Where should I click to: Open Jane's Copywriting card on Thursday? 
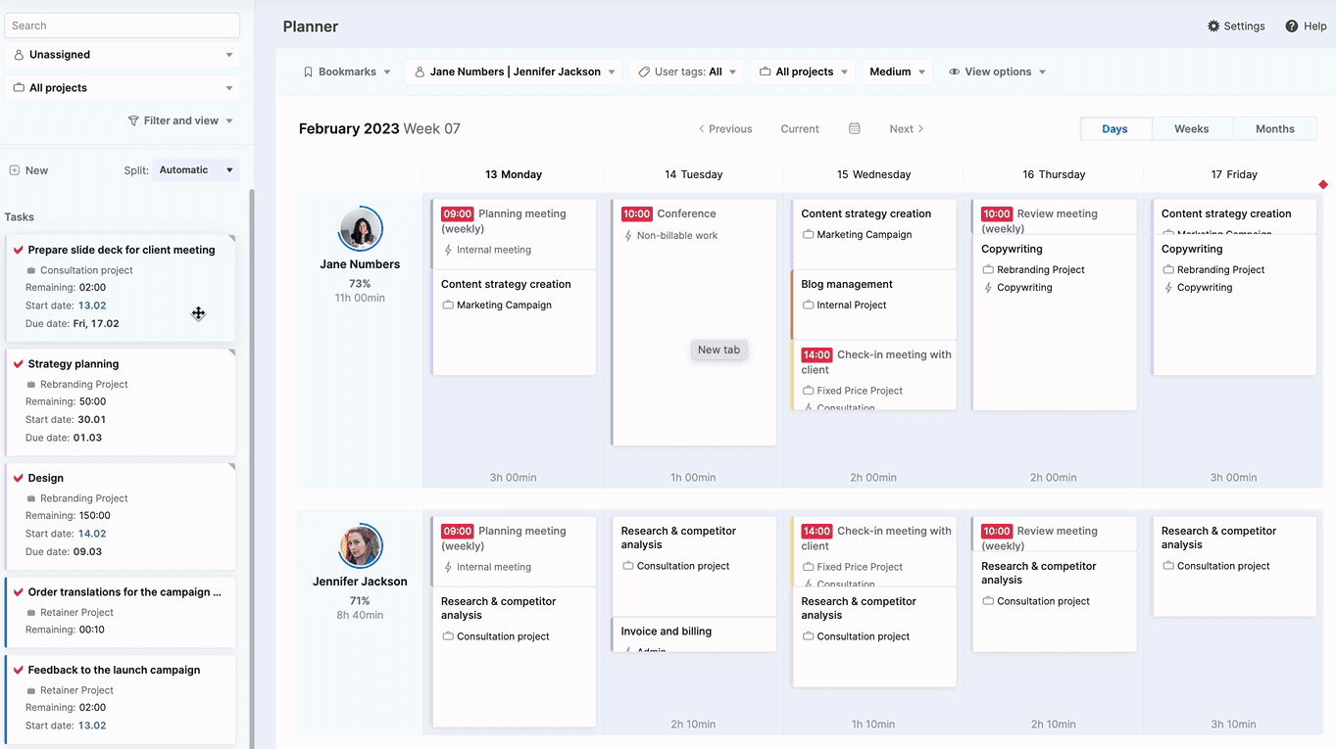tap(1054, 322)
